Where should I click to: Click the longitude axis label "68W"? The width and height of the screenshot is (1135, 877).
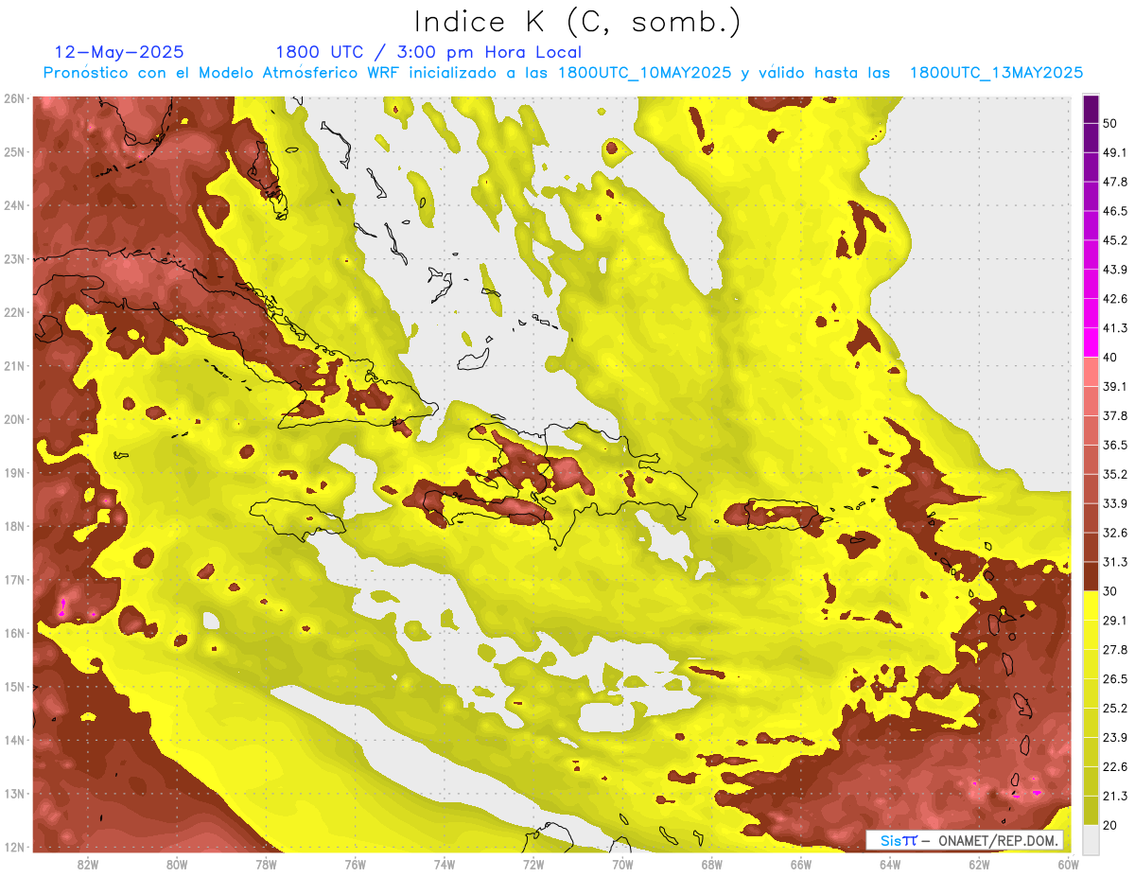tap(711, 865)
